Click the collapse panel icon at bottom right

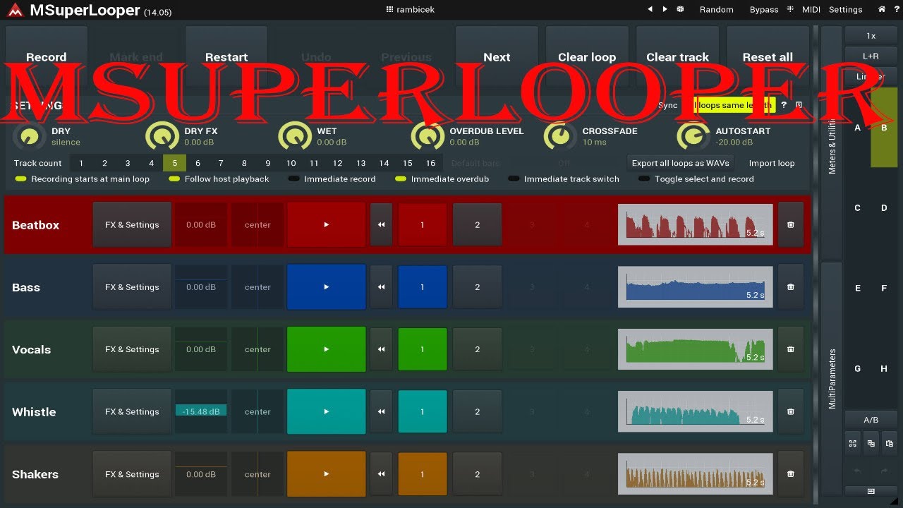[871, 491]
